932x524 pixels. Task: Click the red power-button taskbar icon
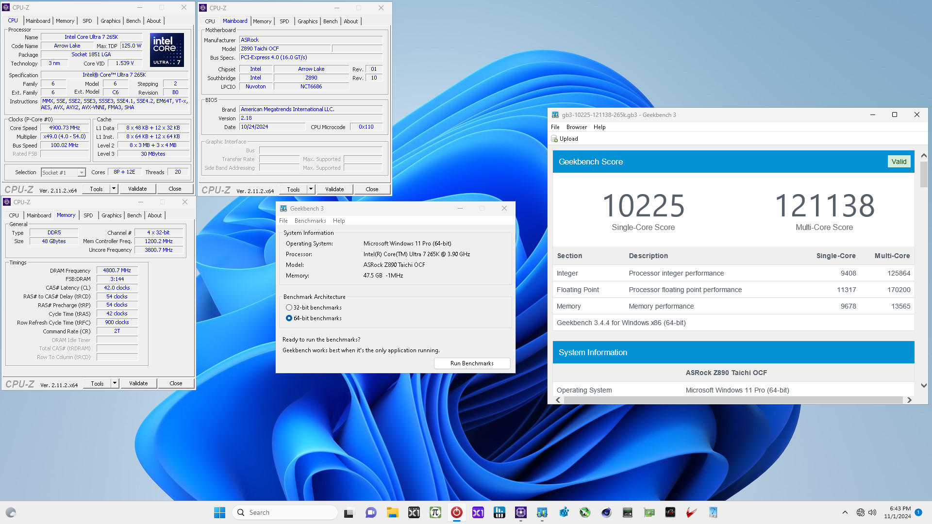[x=457, y=512]
